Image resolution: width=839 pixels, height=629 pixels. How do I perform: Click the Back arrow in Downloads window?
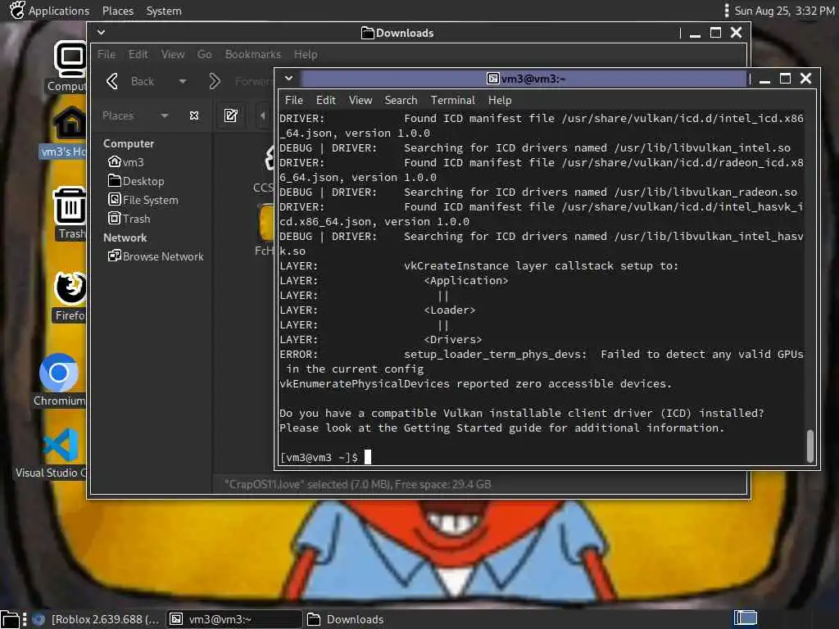[111, 81]
